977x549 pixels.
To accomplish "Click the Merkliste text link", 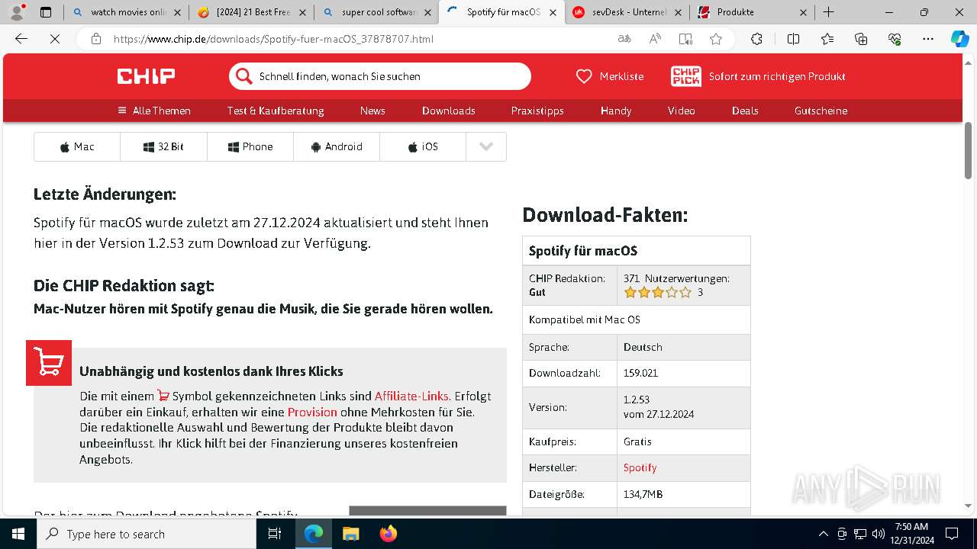I will tap(621, 76).
